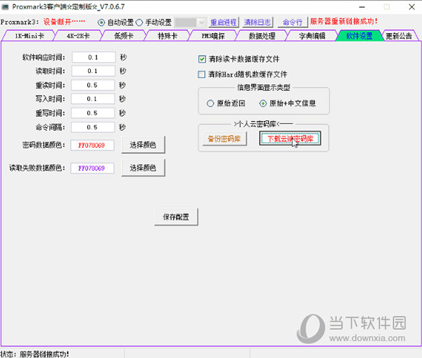Close the Proxmark3 window
Screen dimensions: 422x358
point(411,7)
